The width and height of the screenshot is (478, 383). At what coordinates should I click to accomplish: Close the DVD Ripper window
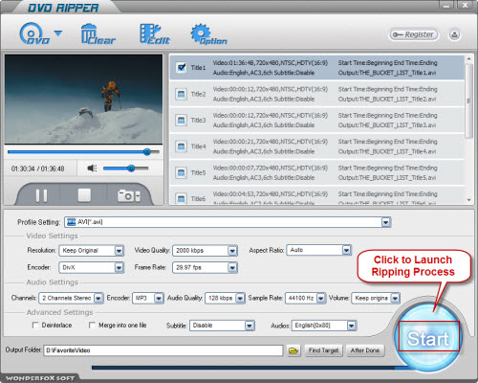pyautogui.click(x=466, y=6)
